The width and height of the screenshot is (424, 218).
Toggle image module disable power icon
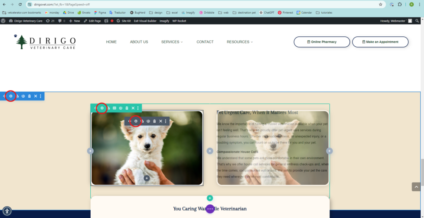(x=148, y=121)
